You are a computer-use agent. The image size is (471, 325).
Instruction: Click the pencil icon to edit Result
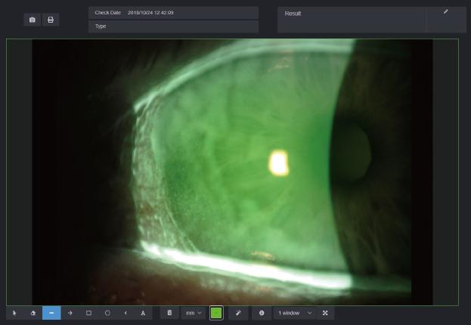click(x=446, y=12)
